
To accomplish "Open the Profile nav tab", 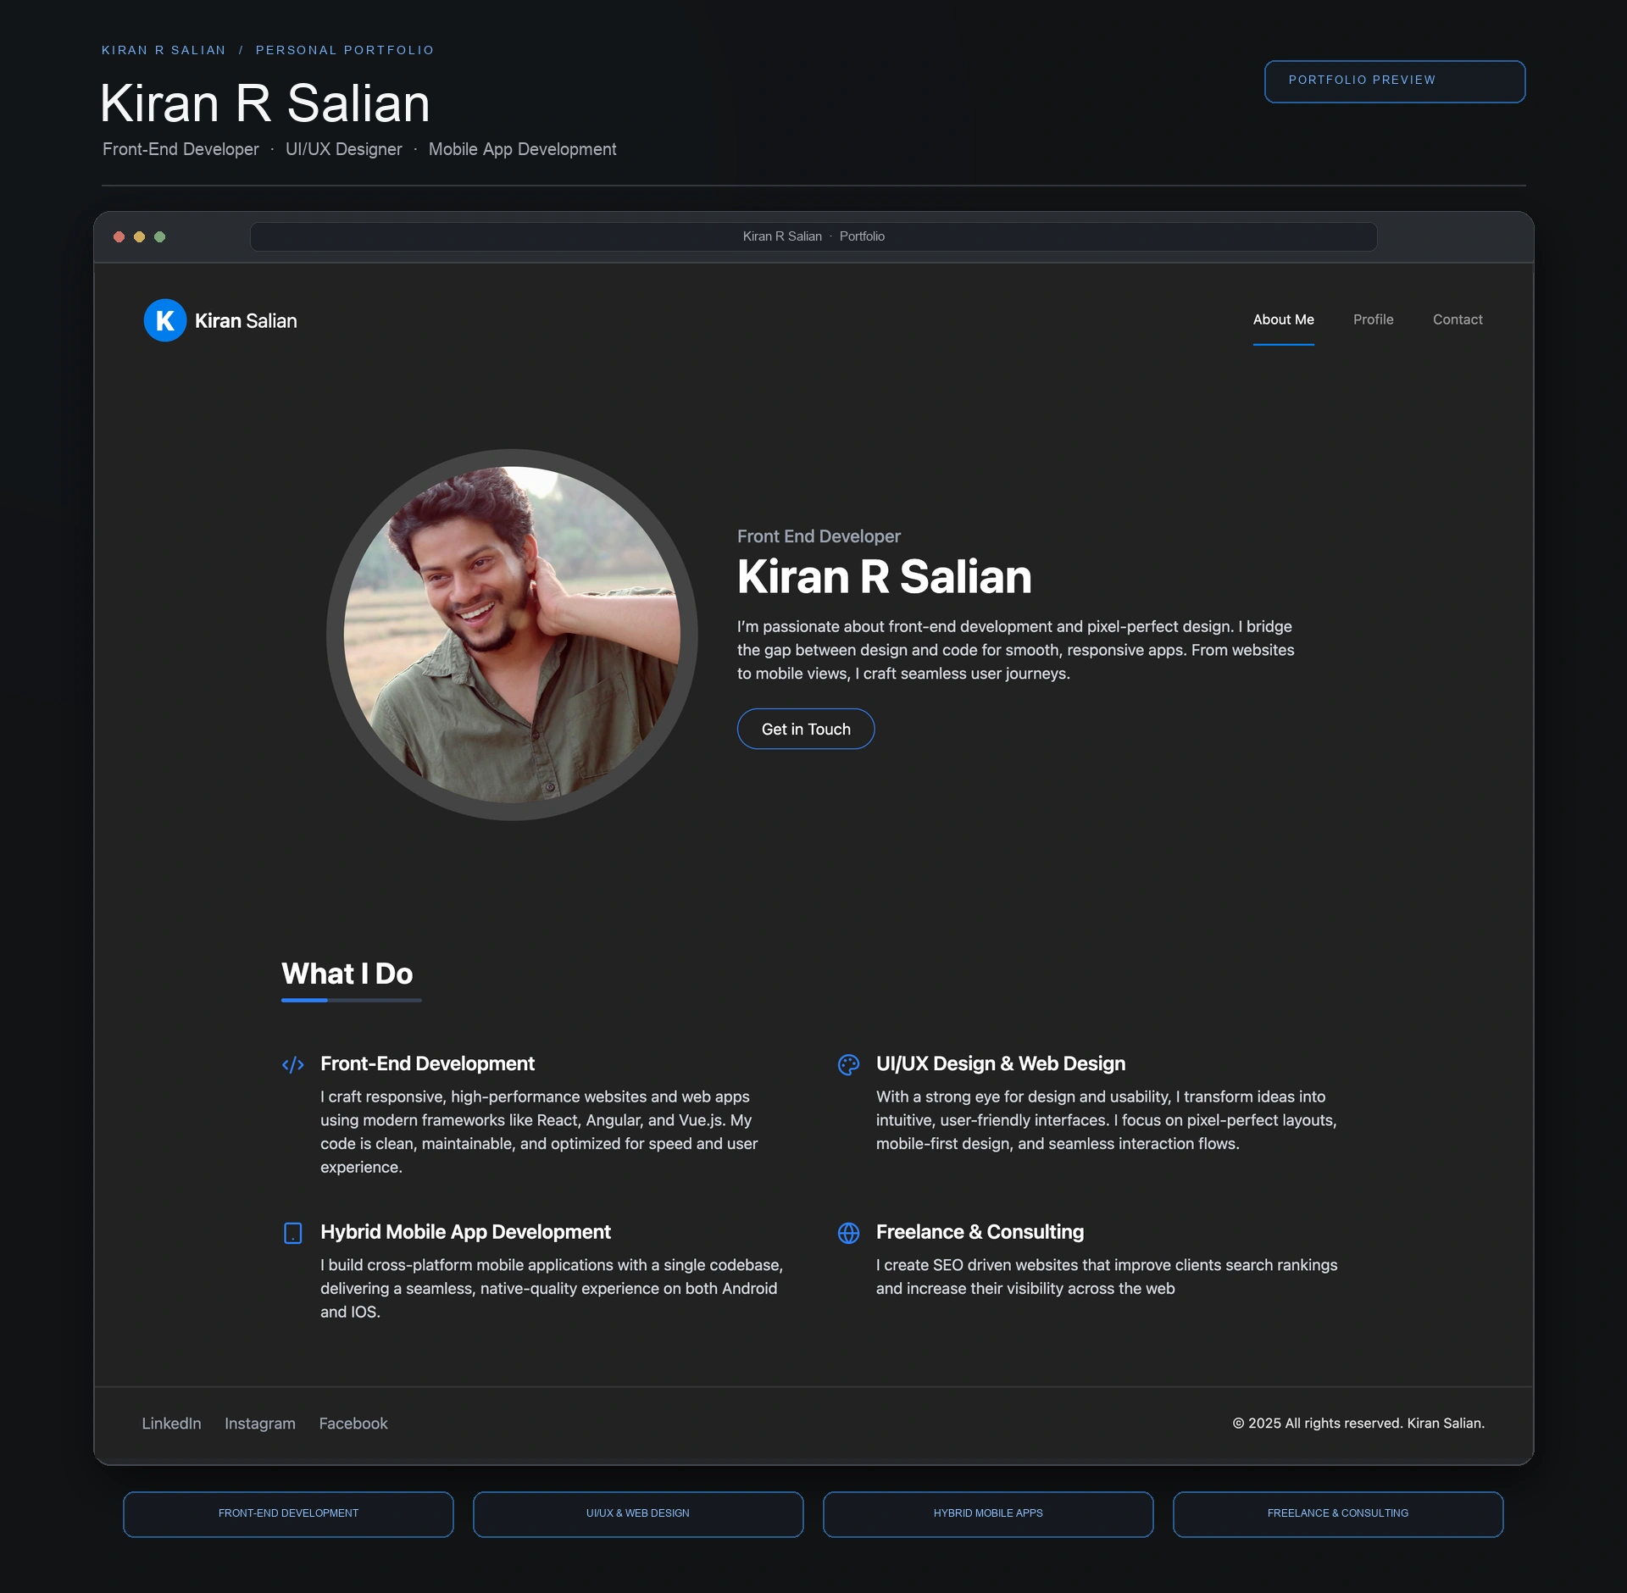I will click(1373, 319).
